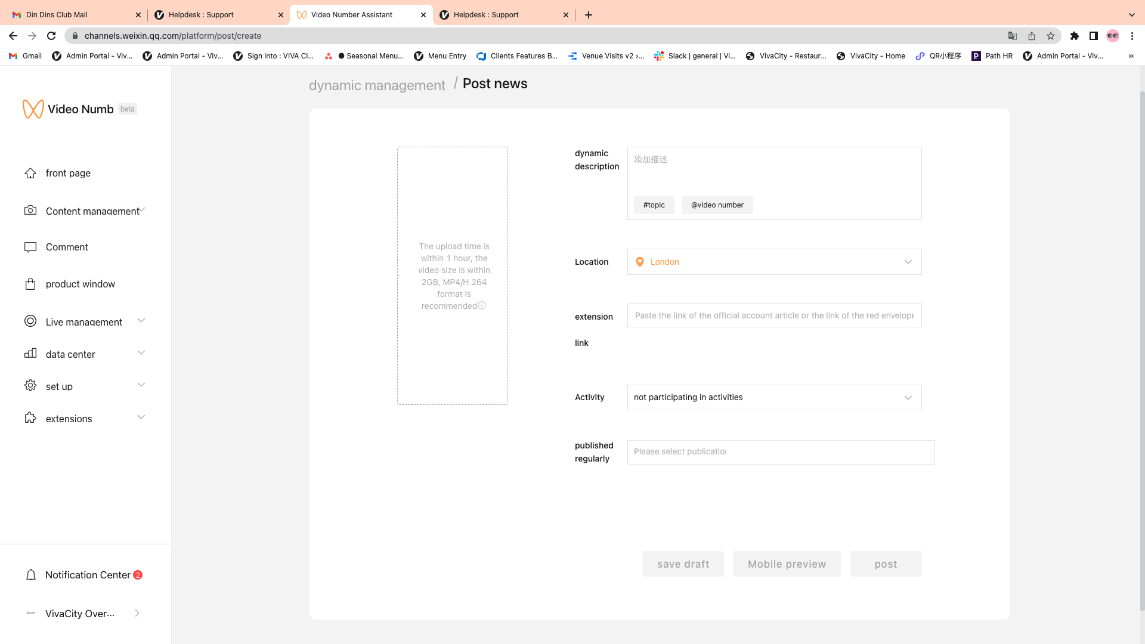
Task: Click the extensions puzzle icon in sidebar
Action: pyautogui.click(x=30, y=418)
